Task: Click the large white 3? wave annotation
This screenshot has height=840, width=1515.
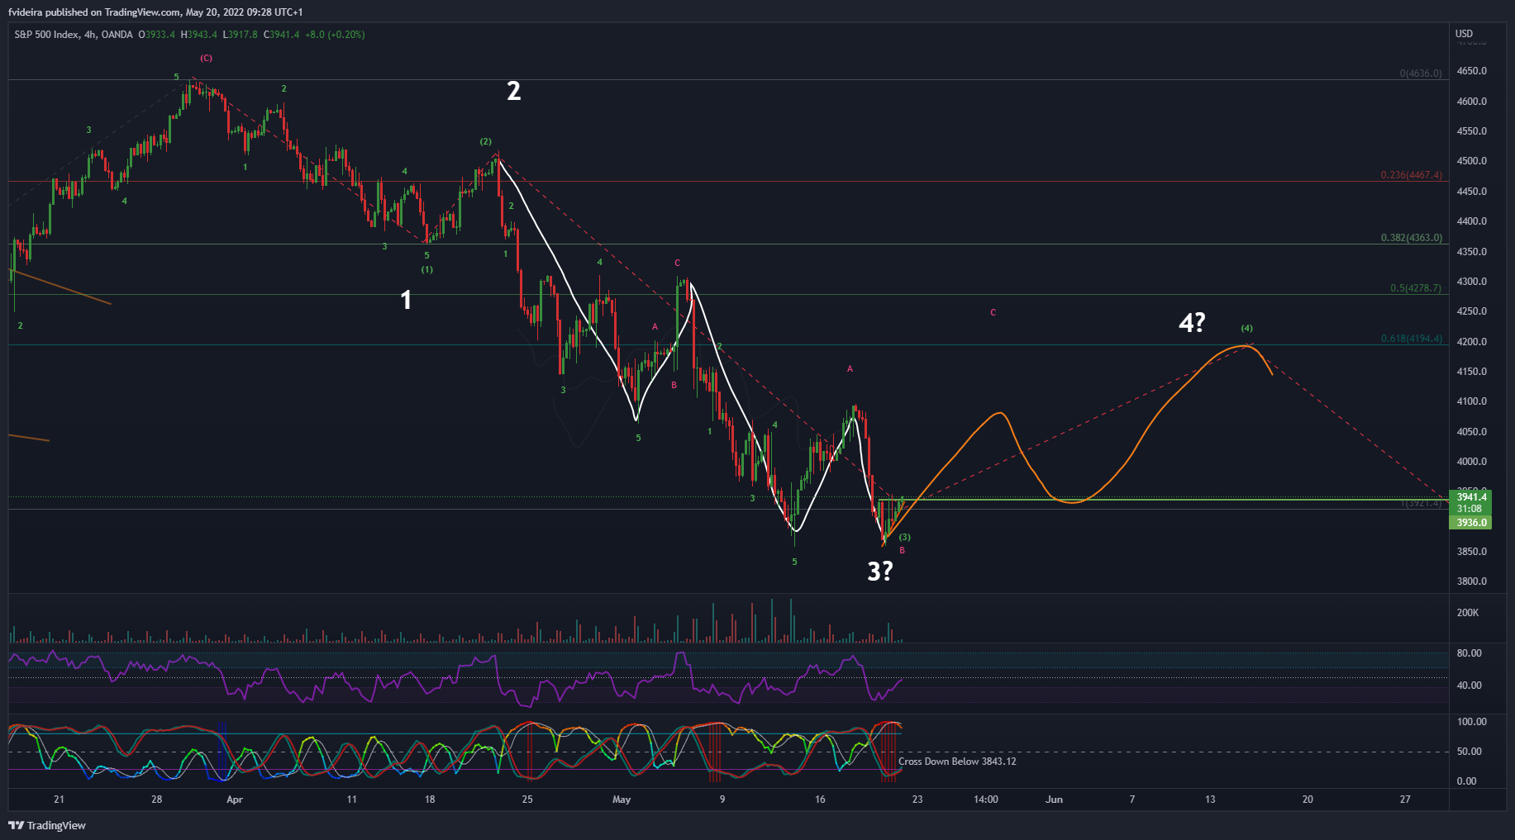Action: [x=880, y=571]
